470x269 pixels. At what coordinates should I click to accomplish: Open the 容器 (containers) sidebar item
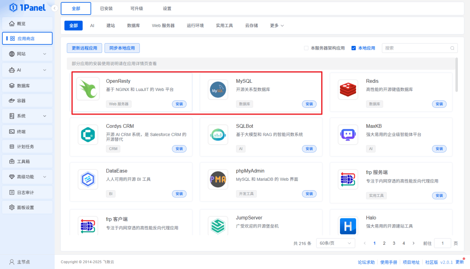pyautogui.click(x=27, y=101)
